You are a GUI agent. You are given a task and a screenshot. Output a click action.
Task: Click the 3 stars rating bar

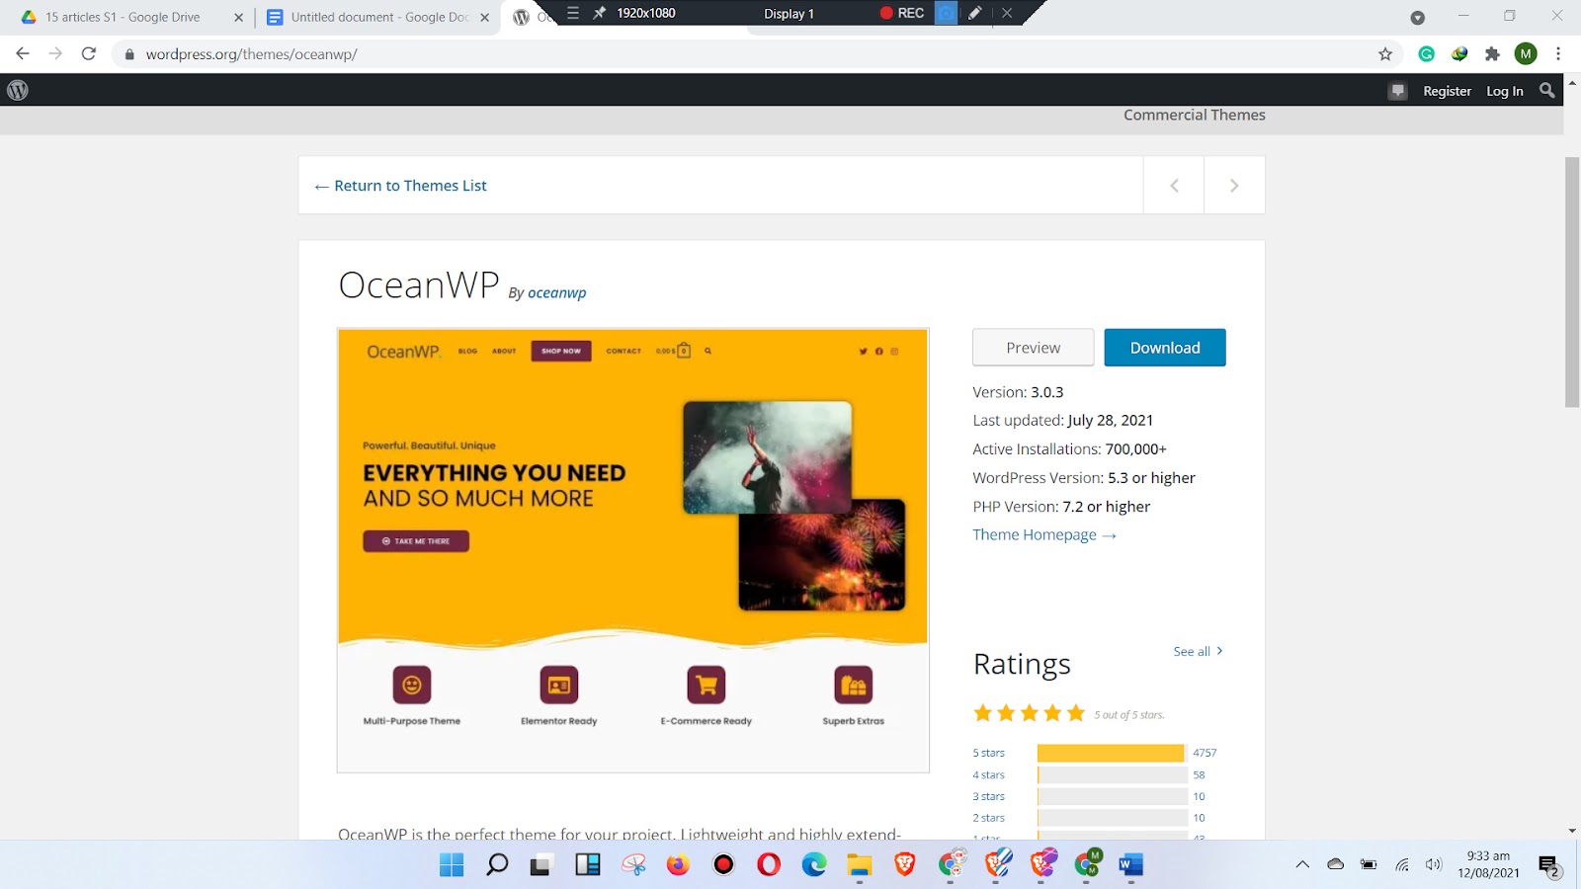[x=1113, y=796]
